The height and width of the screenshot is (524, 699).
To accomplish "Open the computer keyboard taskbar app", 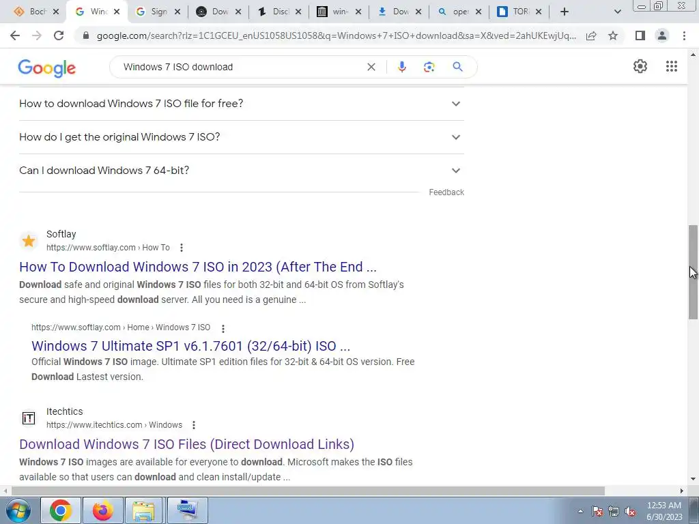I will coord(187,510).
